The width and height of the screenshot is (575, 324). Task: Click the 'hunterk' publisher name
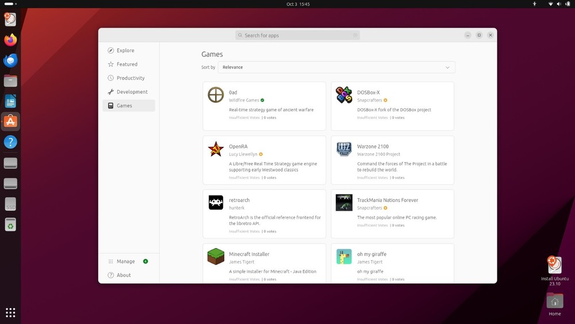(236, 208)
